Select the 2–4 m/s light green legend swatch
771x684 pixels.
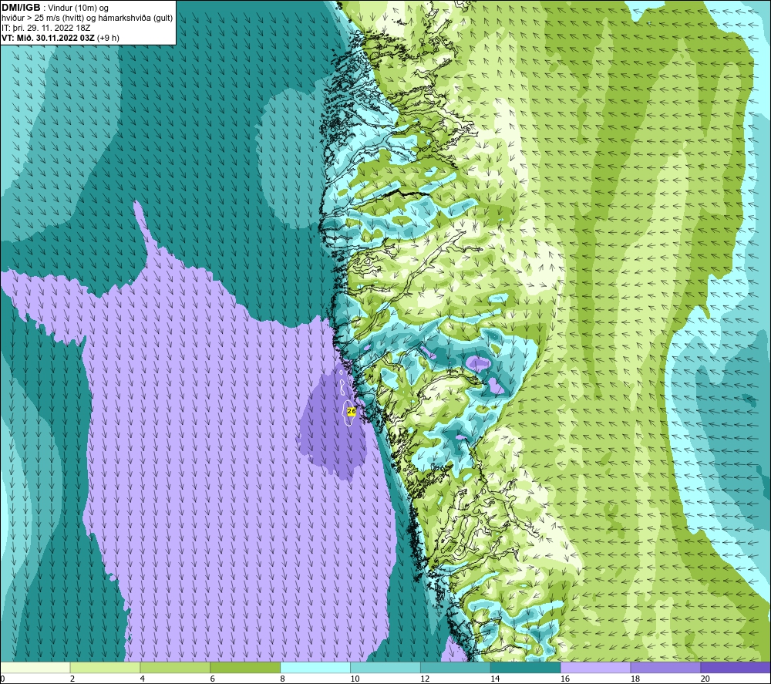point(105,668)
